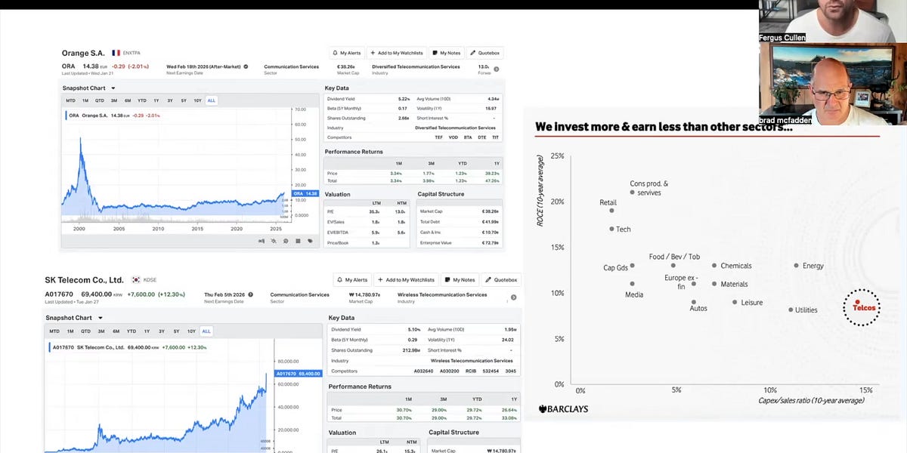Click the South Korea flag next to SK Telecom
Viewport: 907px width, 453px height.
136,280
